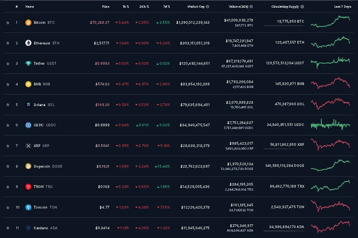Open Ethereum's Last 7 Days sparkline chart
Viewport: 358px width, 238px height.
pyautogui.click(x=330, y=41)
